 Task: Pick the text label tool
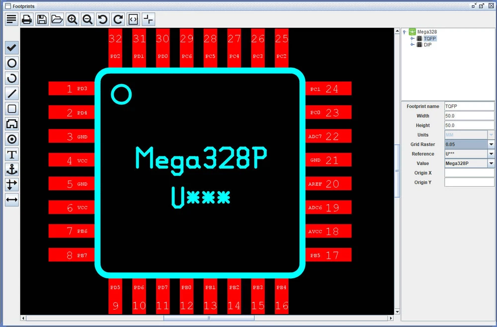[12, 155]
